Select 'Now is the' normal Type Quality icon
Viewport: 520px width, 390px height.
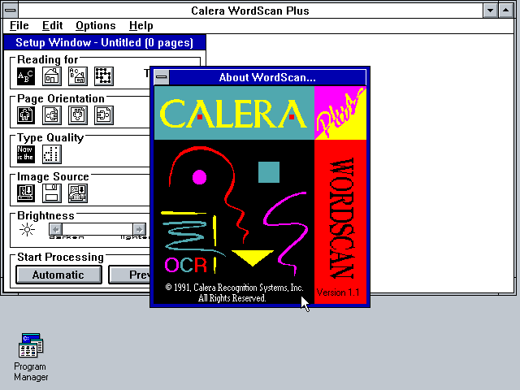tap(26, 154)
